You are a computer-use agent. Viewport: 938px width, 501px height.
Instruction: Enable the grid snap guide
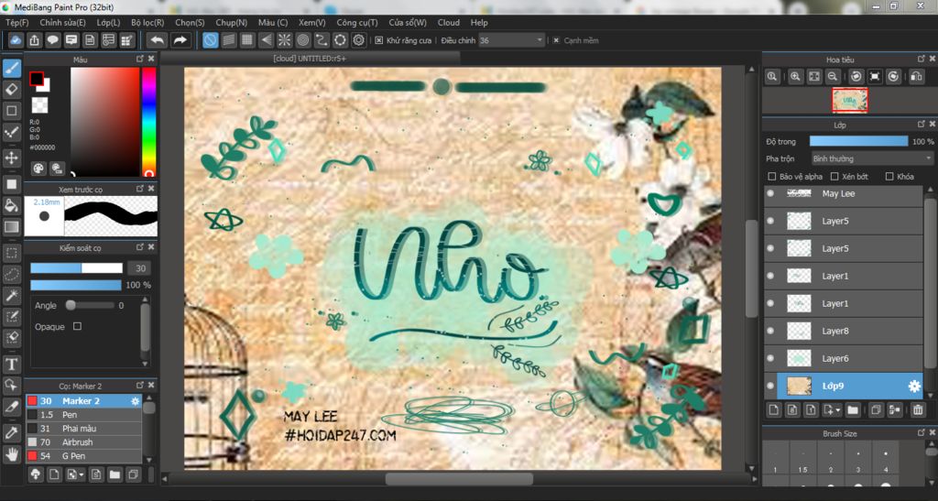pos(247,40)
